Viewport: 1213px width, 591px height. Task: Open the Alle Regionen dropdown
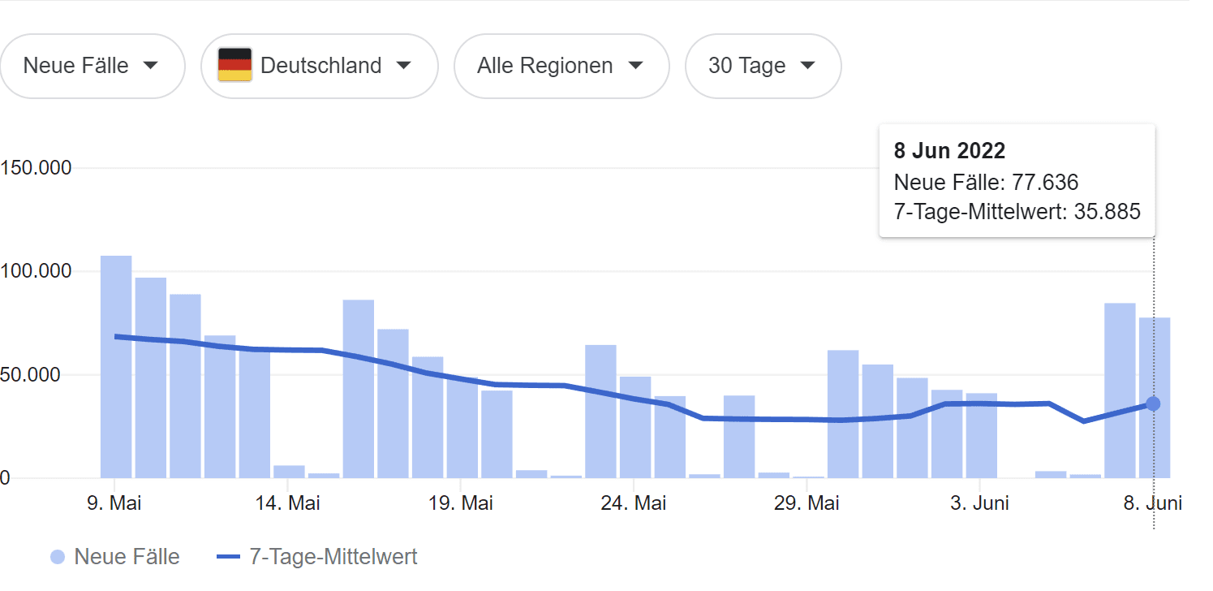coord(561,66)
